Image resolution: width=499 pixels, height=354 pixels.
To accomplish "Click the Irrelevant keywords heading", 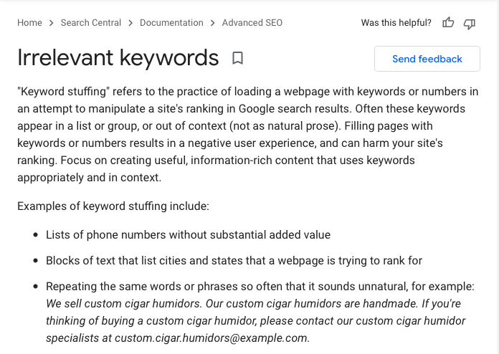I will (118, 58).
